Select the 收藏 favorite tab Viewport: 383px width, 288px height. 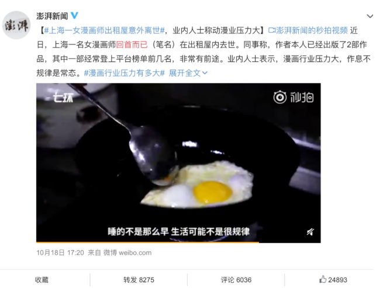(x=42, y=280)
